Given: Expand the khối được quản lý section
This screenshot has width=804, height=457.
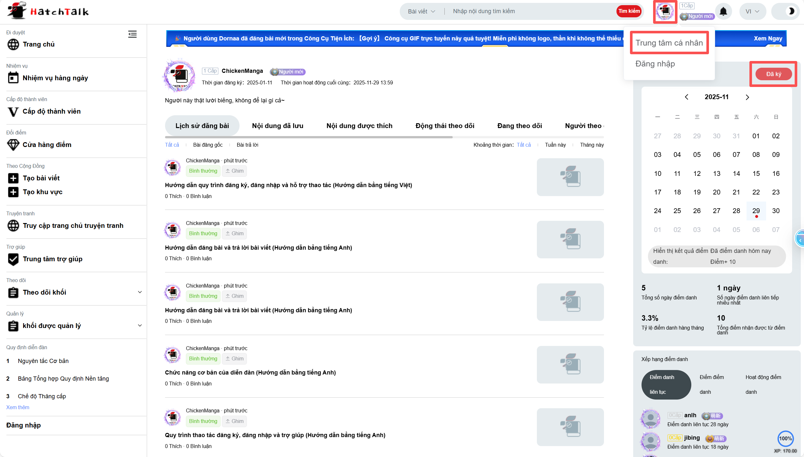Looking at the screenshot, I should coord(140,325).
